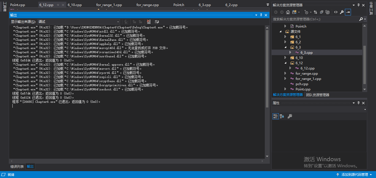376x178 pixels.
Task: Open the 团队资源管理器 tab
Action: [318, 95]
